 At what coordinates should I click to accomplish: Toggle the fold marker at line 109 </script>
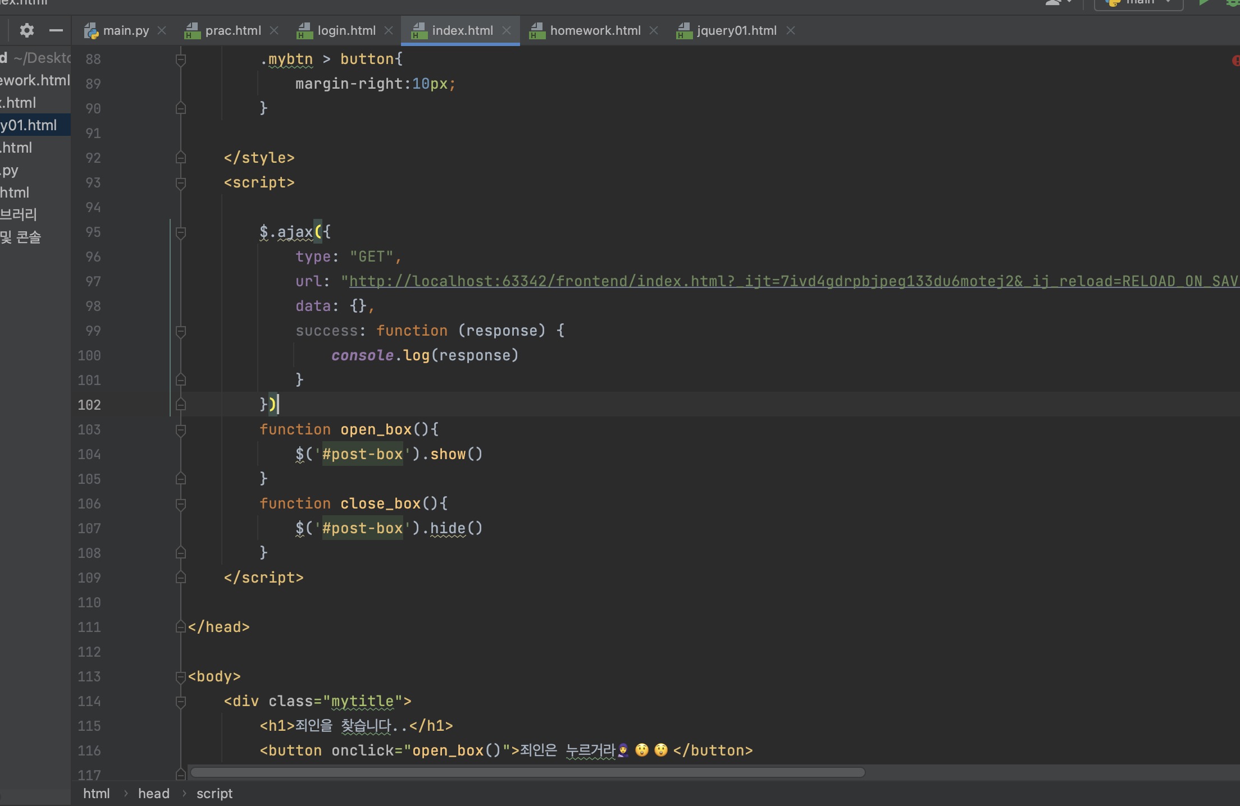point(181,578)
